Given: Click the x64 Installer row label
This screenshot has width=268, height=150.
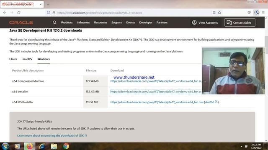Looking at the screenshot, I should tap(20, 92).
